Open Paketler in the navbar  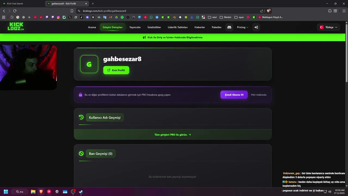click(217, 27)
